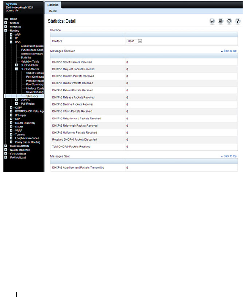Screen dimensions: 243x297
Task: Click the DHCPv6 Decline Packets Received label
Action: (73, 104)
